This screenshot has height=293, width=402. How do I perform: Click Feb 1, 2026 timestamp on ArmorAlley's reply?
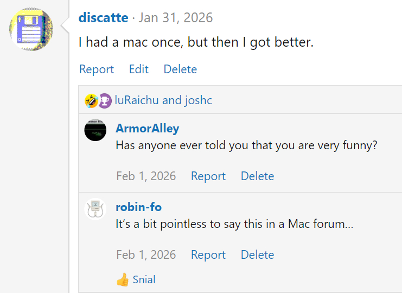tap(146, 176)
